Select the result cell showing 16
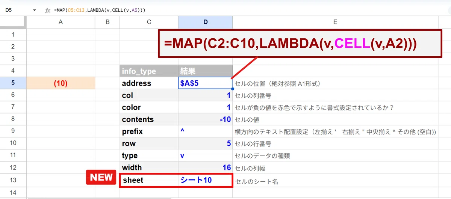 click(205, 168)
